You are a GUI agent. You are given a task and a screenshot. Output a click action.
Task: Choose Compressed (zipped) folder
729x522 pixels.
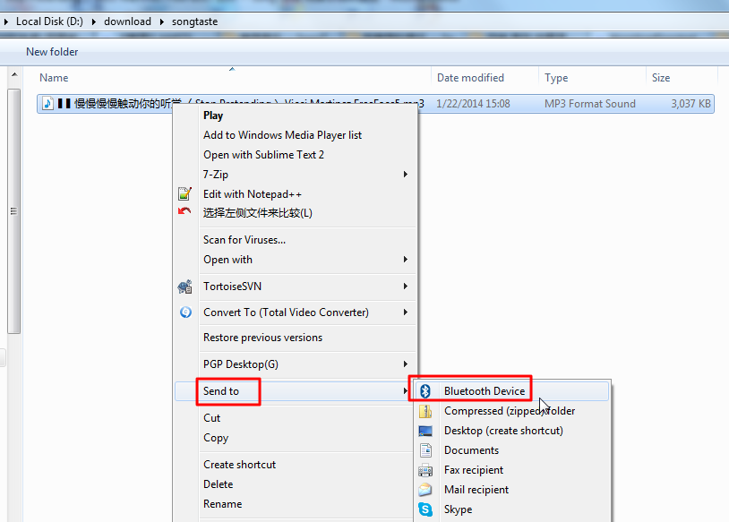coord(510,411)
